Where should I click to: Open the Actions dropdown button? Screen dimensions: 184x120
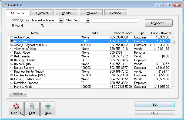point(18,94)
